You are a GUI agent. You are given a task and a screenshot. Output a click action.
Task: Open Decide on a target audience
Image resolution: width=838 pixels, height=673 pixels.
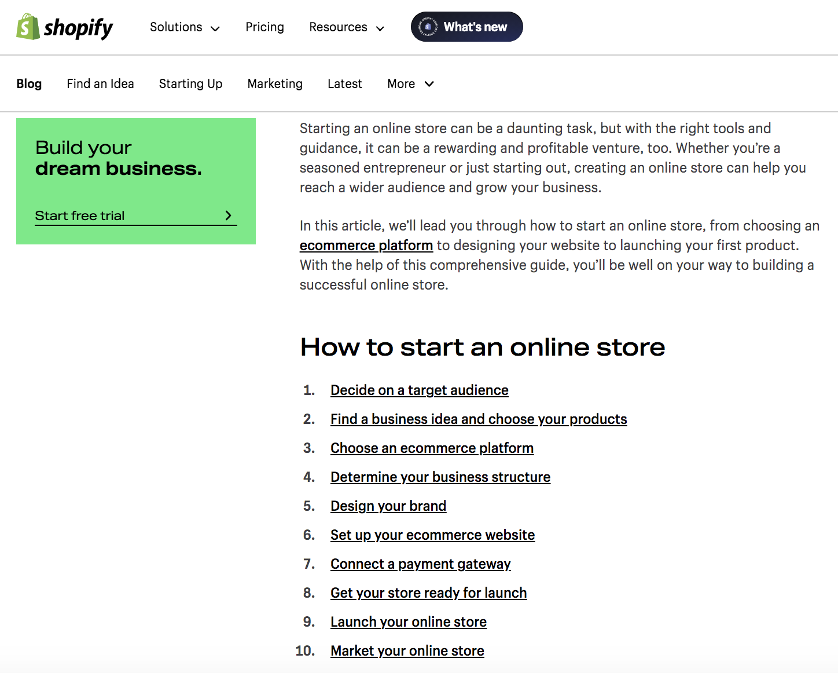tap(419, 390)
